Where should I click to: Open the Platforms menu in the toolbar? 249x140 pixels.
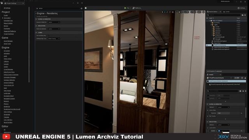tap(137, 8)
